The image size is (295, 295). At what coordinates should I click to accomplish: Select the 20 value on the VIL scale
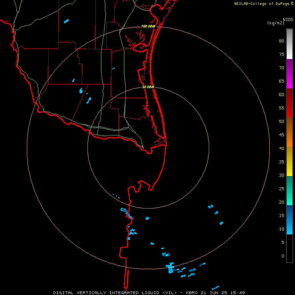[x=282, y=202]
